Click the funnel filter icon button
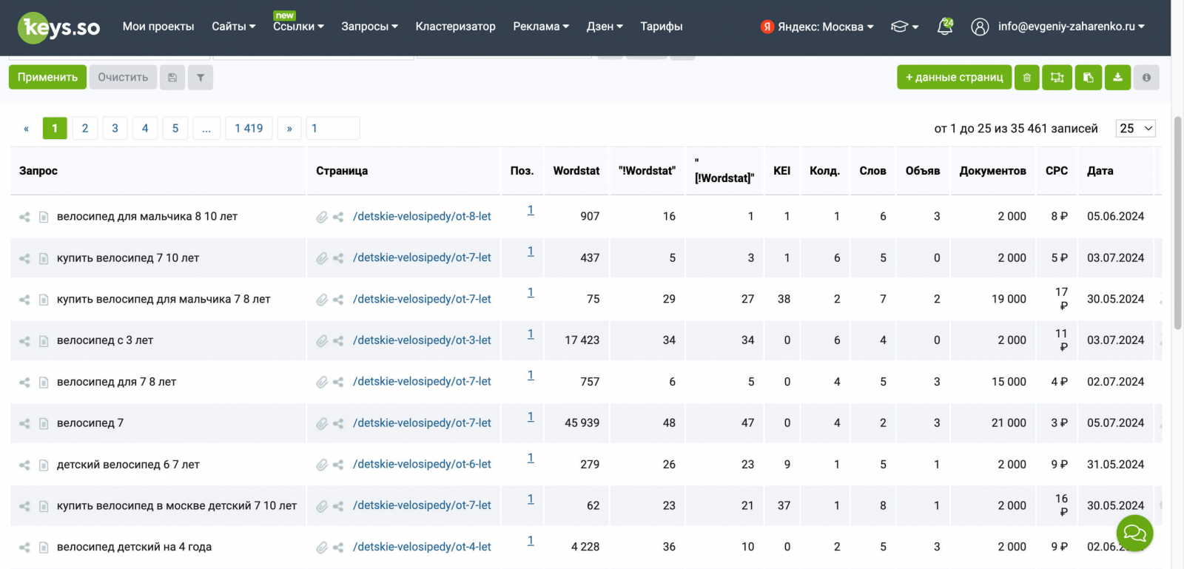 point(201,78)
